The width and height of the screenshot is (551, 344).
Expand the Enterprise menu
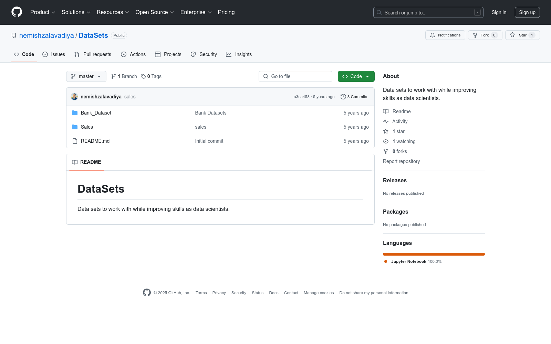coord(196,12)
